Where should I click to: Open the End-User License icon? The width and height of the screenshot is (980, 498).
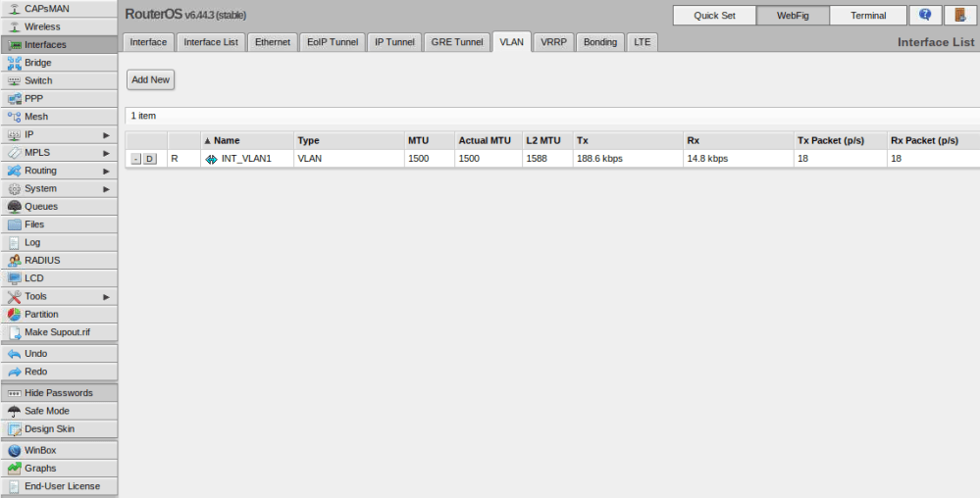[x=15, y=486]
